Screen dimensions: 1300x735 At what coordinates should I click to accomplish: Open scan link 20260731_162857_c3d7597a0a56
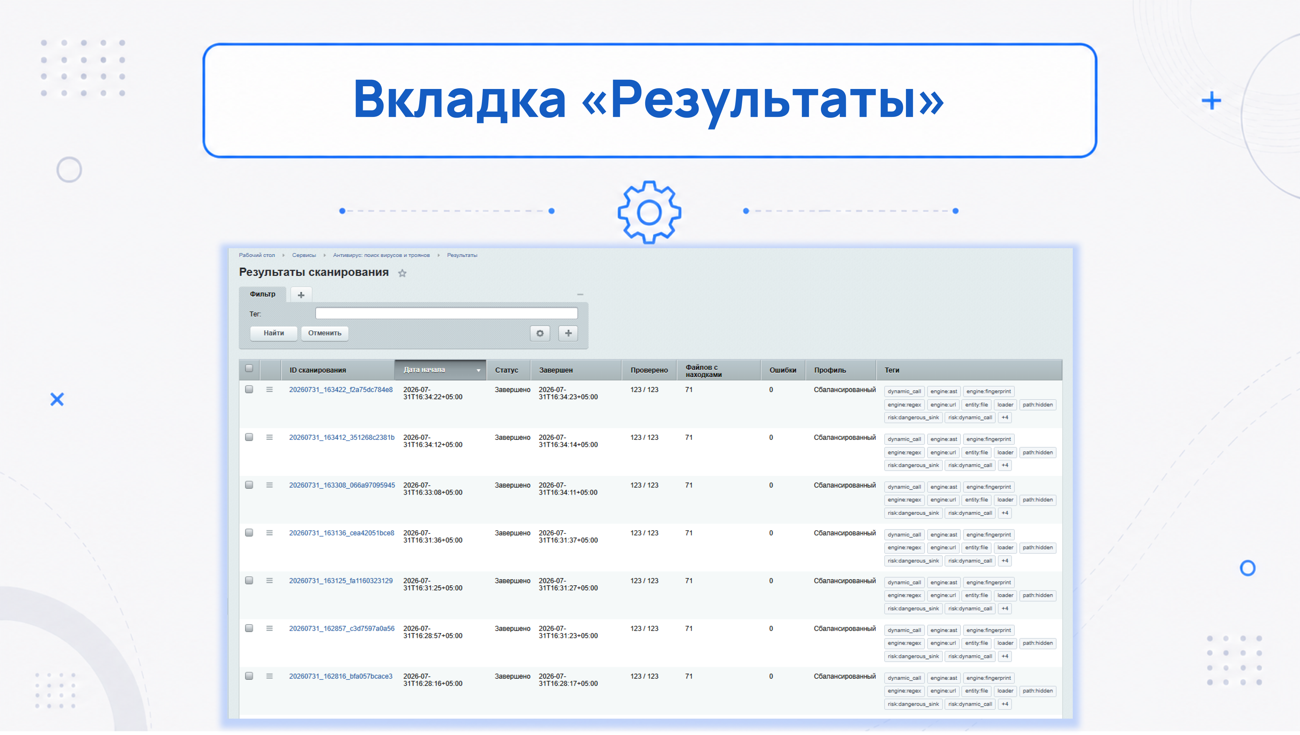[x=342, y=629]
